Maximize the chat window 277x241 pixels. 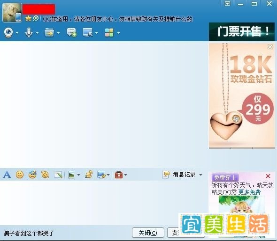[x=254, y=4]
